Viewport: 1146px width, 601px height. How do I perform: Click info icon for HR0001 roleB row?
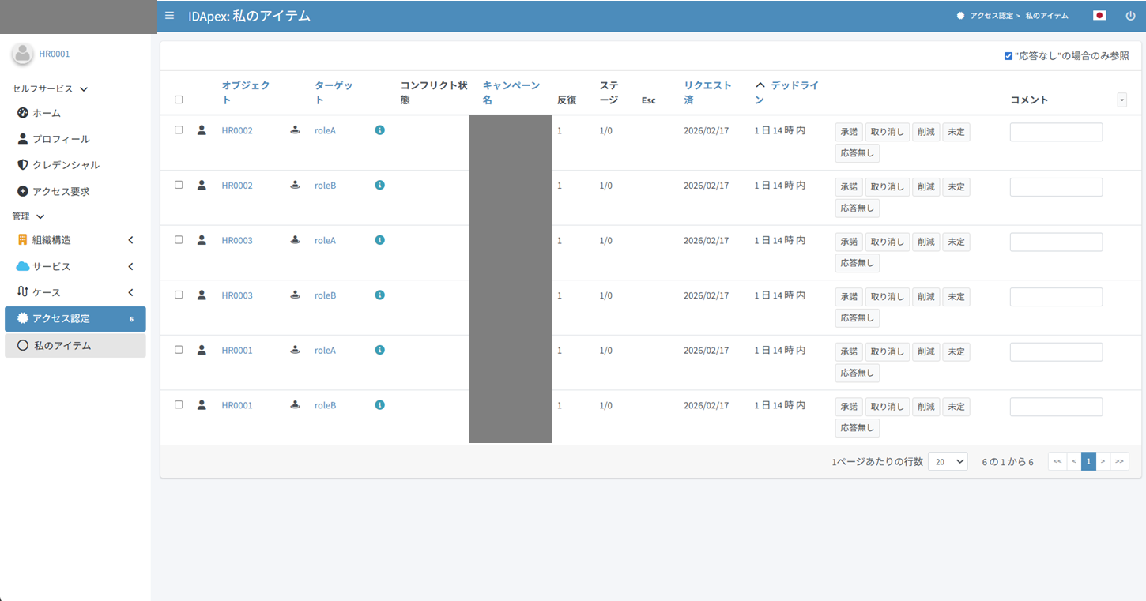tap(379, 404)
